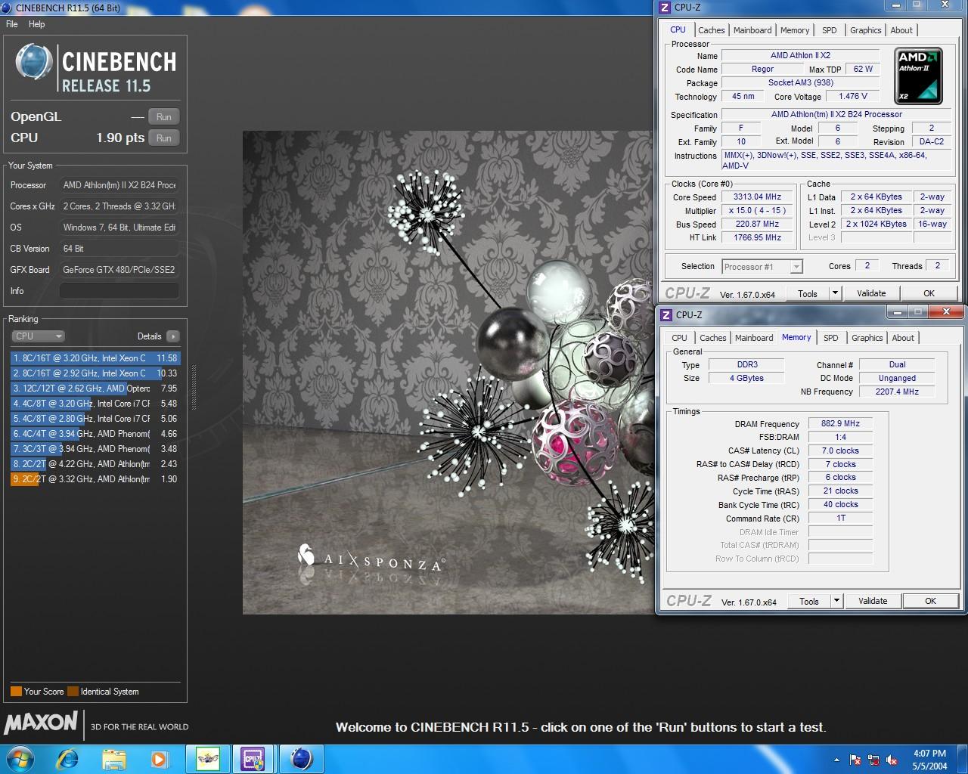Click the Info text field
Viewport: 968px width, 774px height.
click(119, 291)
